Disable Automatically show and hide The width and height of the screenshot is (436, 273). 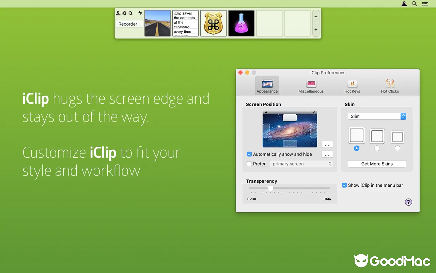coord(249,154)
